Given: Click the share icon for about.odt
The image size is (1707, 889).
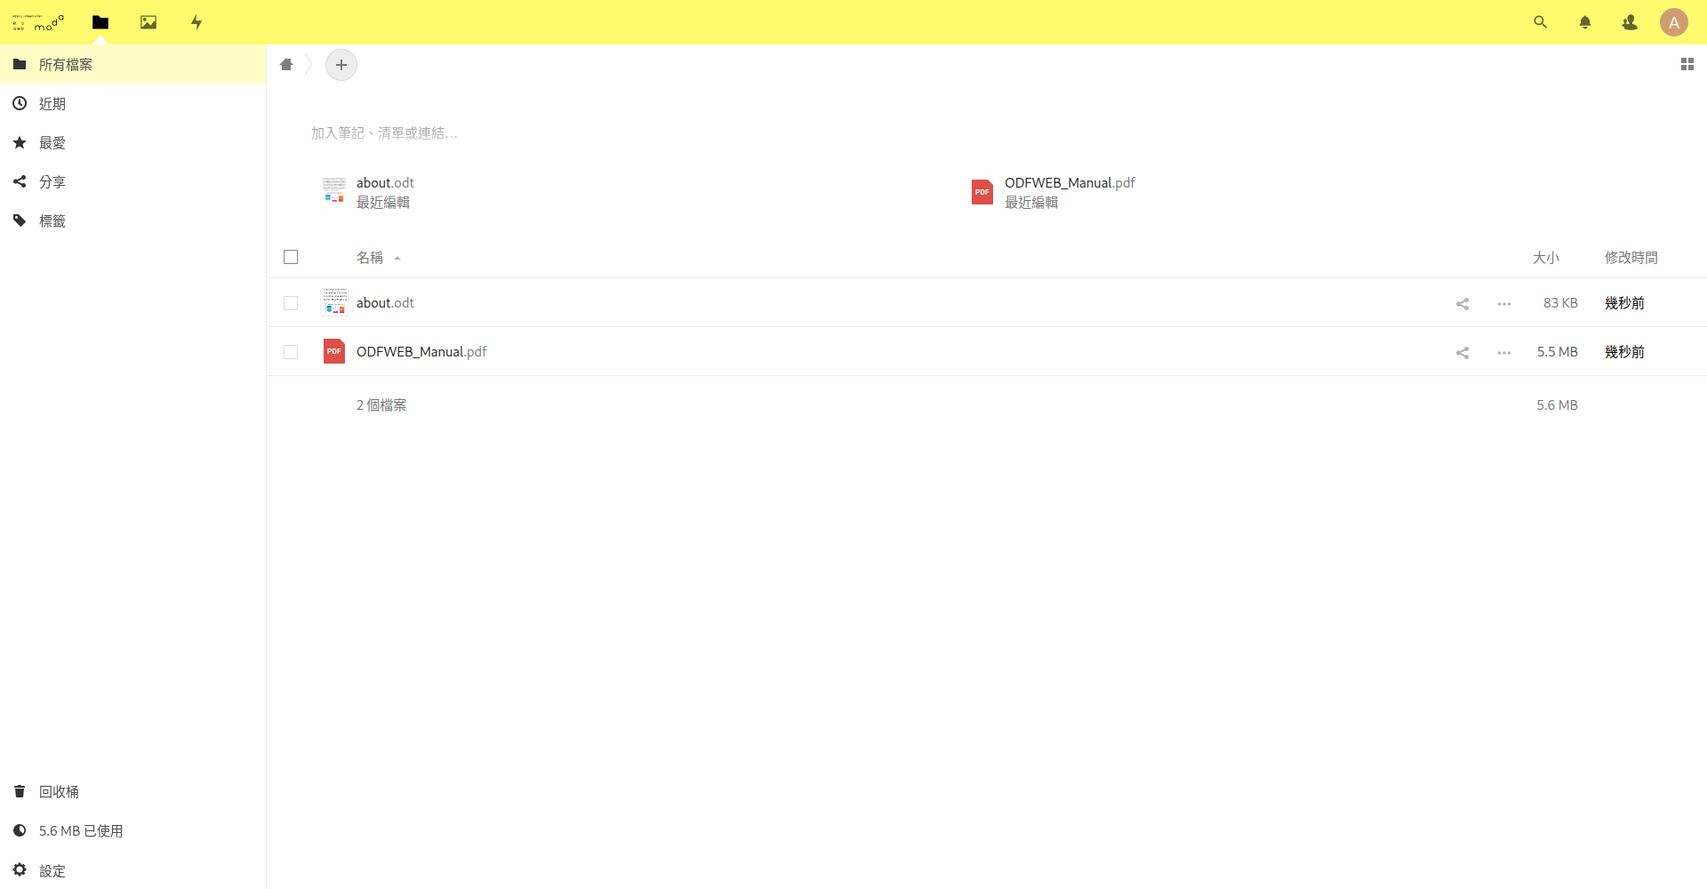Looking at the screenshot, I should pos(1462,304).
